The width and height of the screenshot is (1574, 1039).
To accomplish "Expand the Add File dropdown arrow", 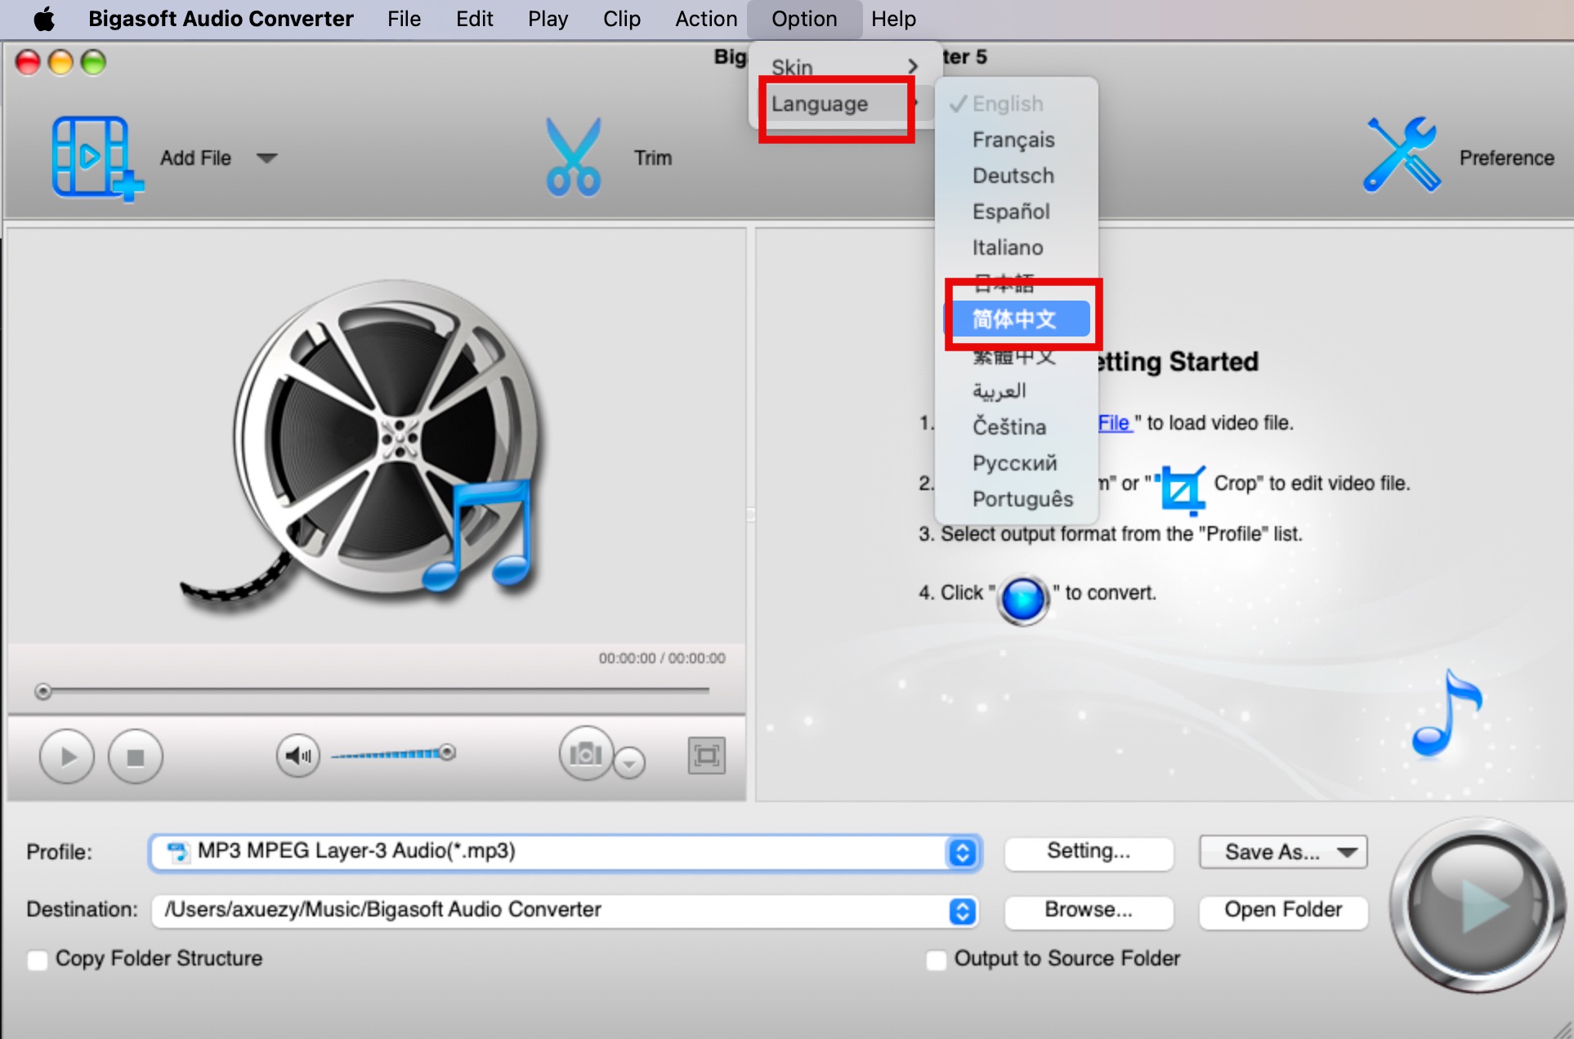I will (x=267, y=158).
